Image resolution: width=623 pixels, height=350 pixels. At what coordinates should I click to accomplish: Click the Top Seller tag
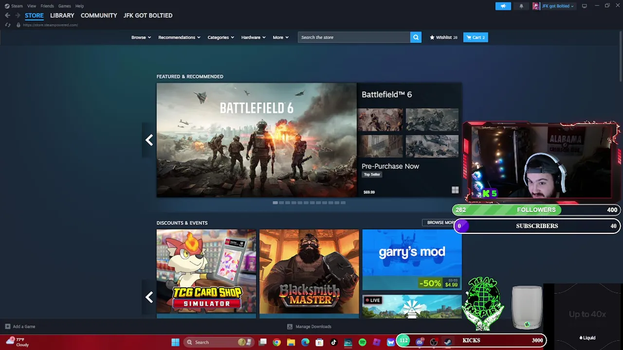pyautogui.click(x=372, y=175)
